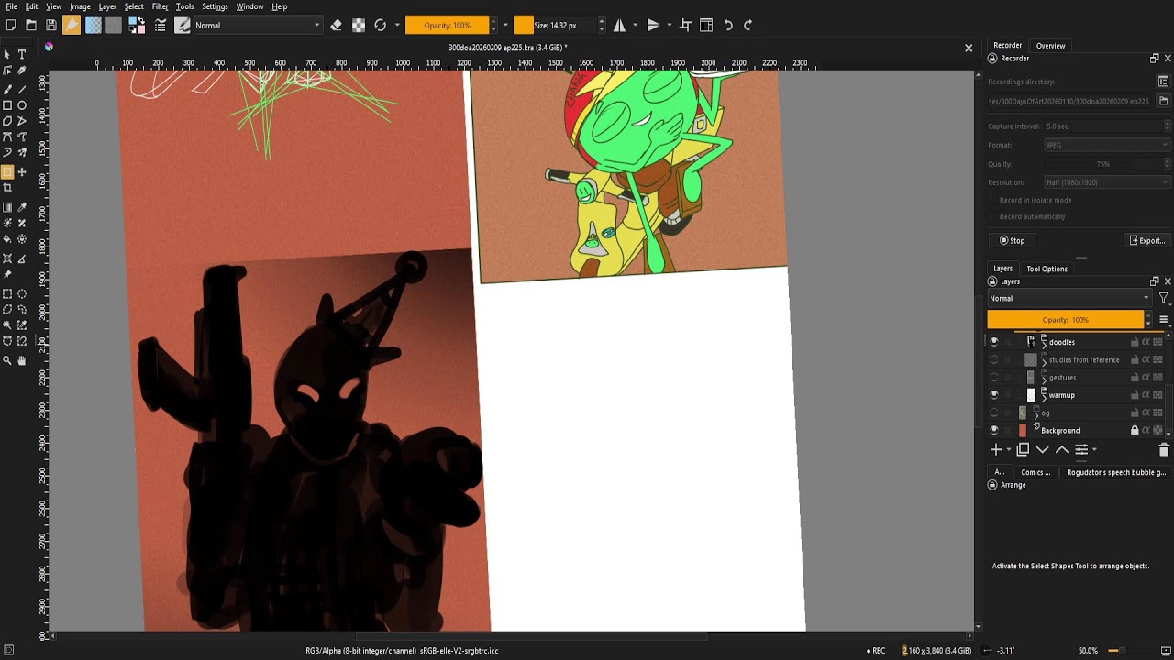1174x660 pixels.
Task: Toggle preserve alpha checkerboard button
Action: 359,26
